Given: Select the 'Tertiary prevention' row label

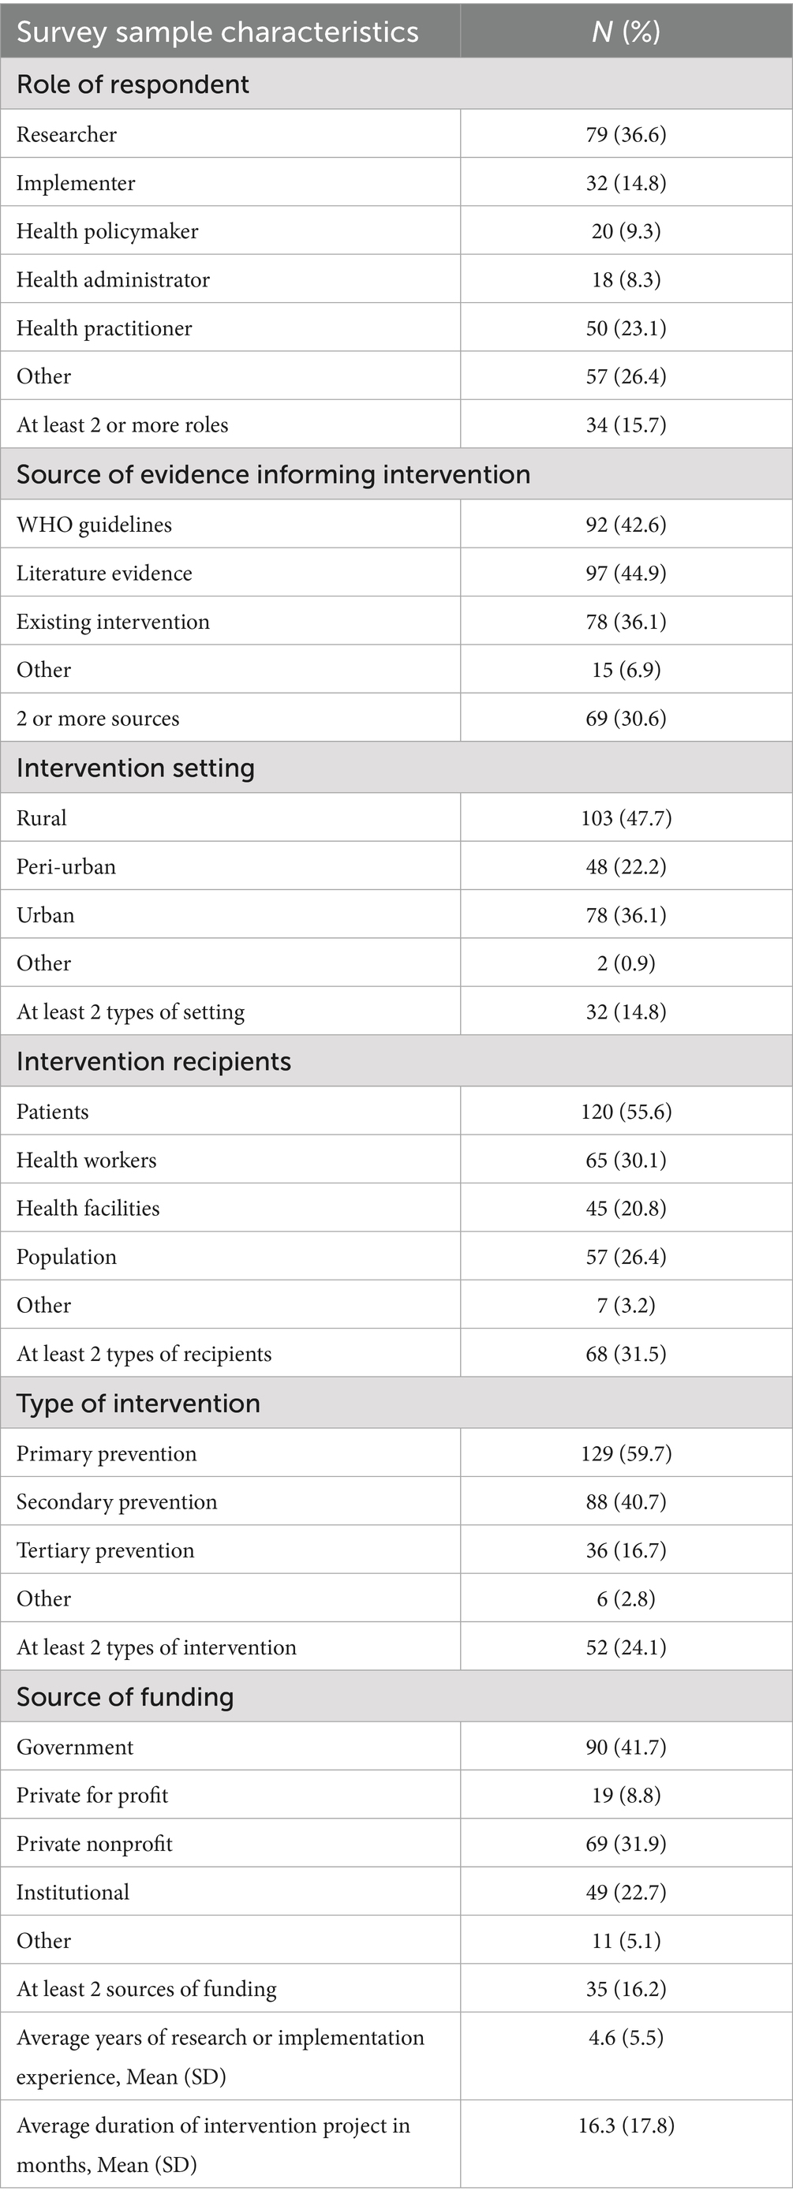Looking at the screenshot, I should pyautogui.click(x=105, y=1550).
